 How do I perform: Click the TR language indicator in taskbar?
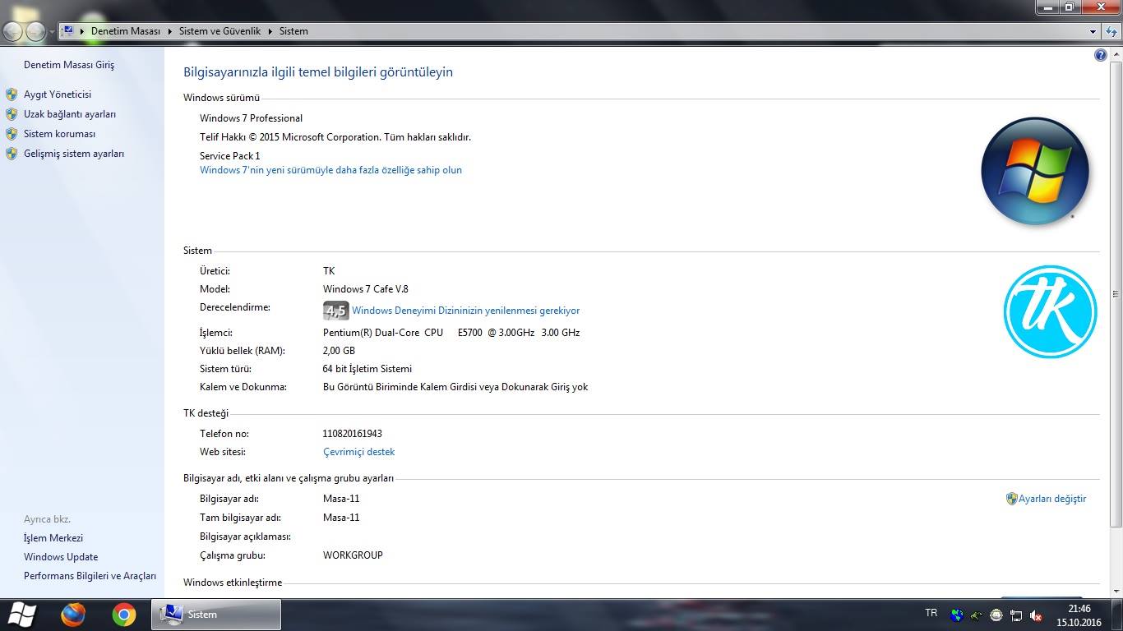tap(931, 613)
